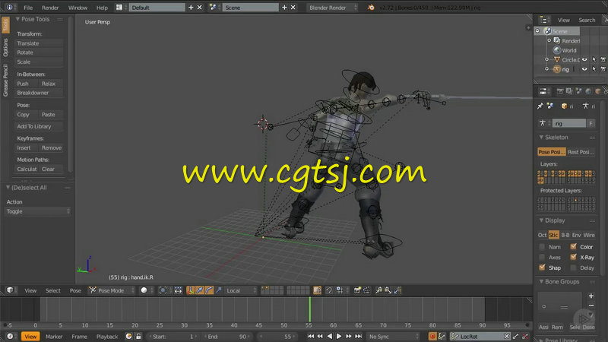Click the snap element selector icon

click(340, 290)
